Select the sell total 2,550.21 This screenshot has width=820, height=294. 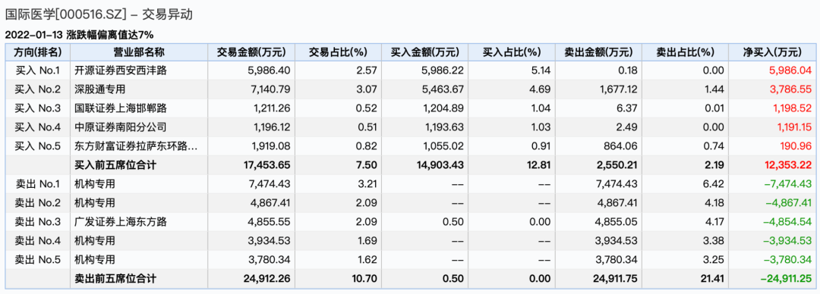click(x=617, y=165)
